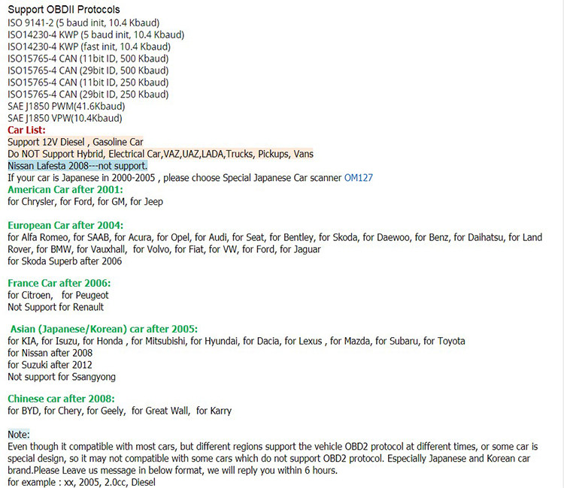Image resolution: width=564 pixels, height=488 pixels.
Task: Click 'Support 12V Diesel , Gasoline Car'
Action: pyautogui.click(x=75, y=142)
